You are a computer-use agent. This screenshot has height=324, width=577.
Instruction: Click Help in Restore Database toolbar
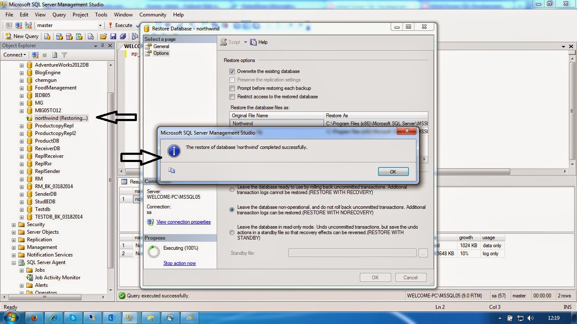(259, 42)
